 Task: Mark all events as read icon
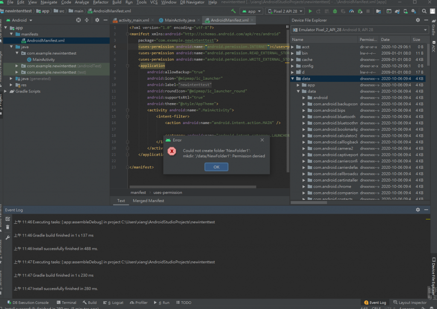click(x=8, y=219)
